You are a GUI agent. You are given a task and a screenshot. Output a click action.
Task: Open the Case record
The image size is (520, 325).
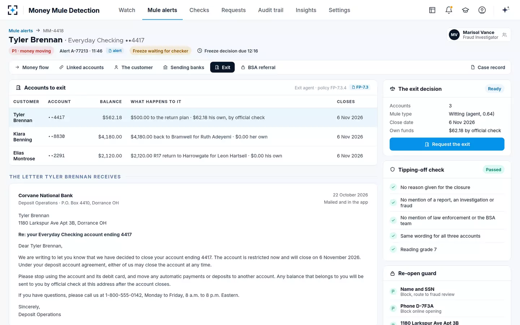click(488, 68)
